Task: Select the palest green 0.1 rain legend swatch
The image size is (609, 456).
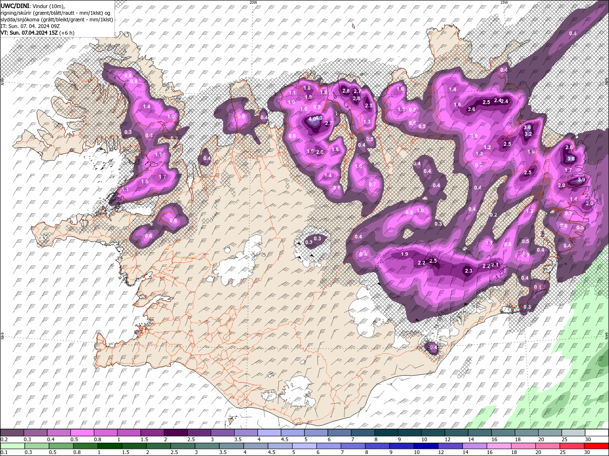Action: point(12,446)
